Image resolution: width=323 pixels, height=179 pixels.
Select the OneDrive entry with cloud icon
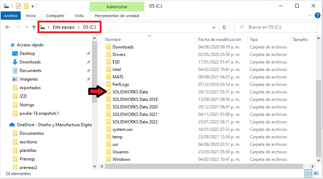point(50,125)
